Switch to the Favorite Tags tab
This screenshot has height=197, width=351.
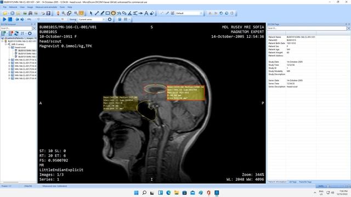pyautogui.click(x=305, y=182)
